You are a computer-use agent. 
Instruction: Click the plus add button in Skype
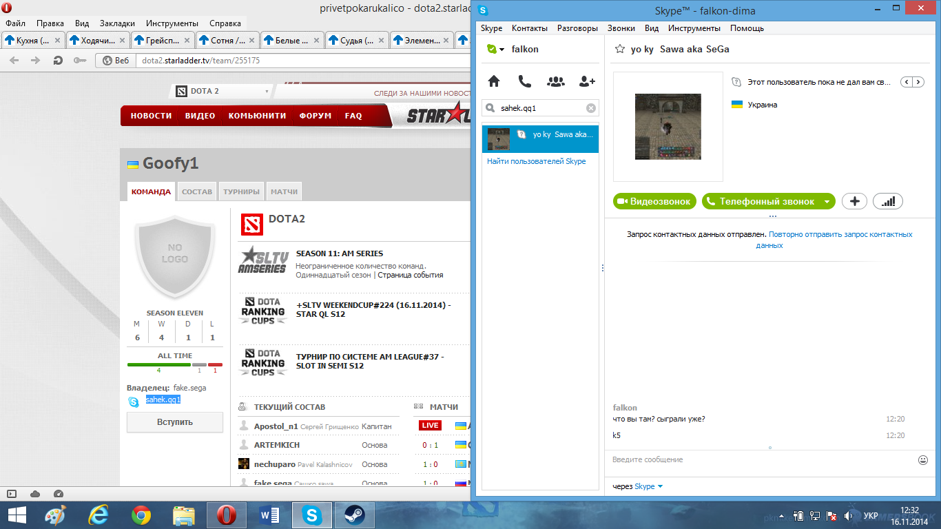(855, 201)
